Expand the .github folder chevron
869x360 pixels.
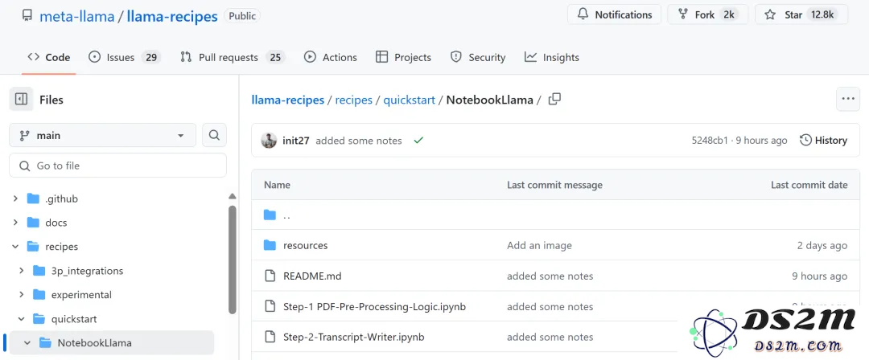point(15,198)
